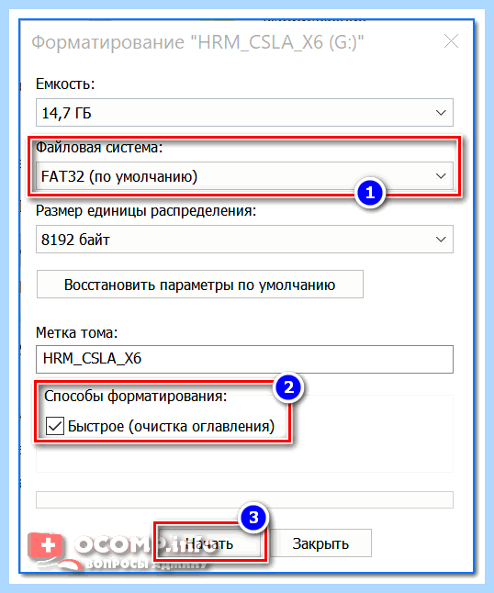Open the Файловая система FAT32 dropdown

coord(244,176)
